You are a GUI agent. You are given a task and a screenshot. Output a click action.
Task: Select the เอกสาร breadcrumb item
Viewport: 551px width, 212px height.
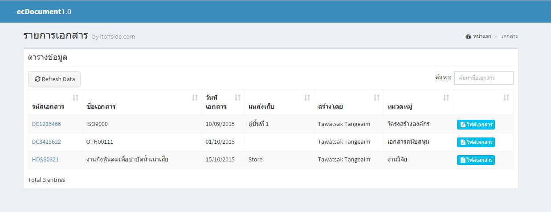click(x=510, y=36)
